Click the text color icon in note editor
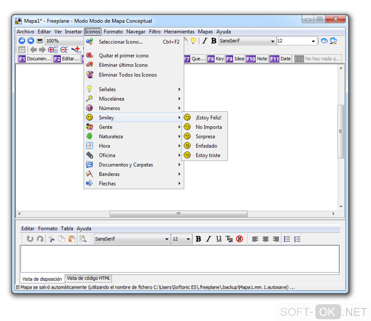The image size is (371, 321). [x=229, y=239]
